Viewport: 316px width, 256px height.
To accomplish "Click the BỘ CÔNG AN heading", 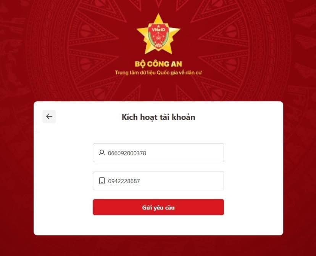I will (158, 64).
